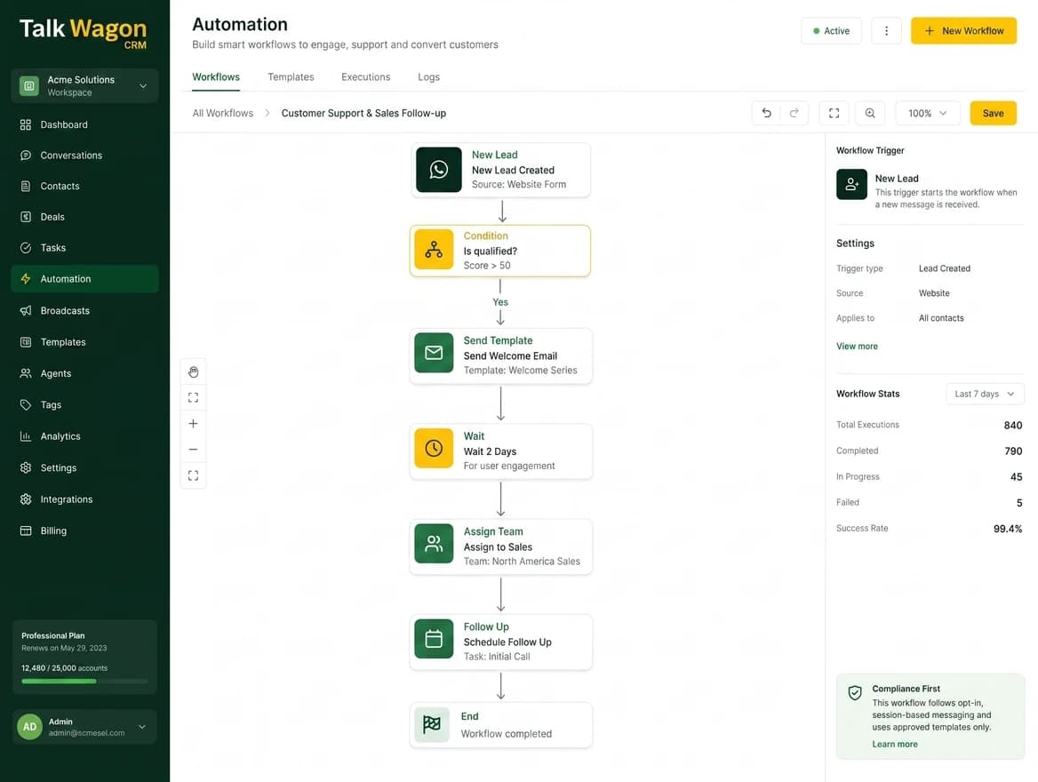Open the Billing section
The width and height of the screenshot is (1038, 782).
84,531
